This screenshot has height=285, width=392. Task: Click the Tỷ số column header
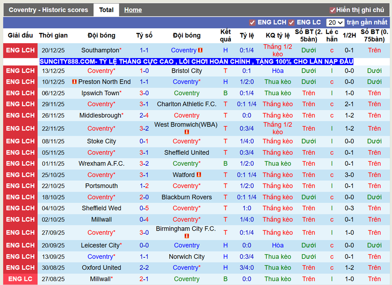coord(144,36)
